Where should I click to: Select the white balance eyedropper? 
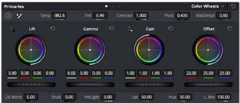click(x=19, y=16)
